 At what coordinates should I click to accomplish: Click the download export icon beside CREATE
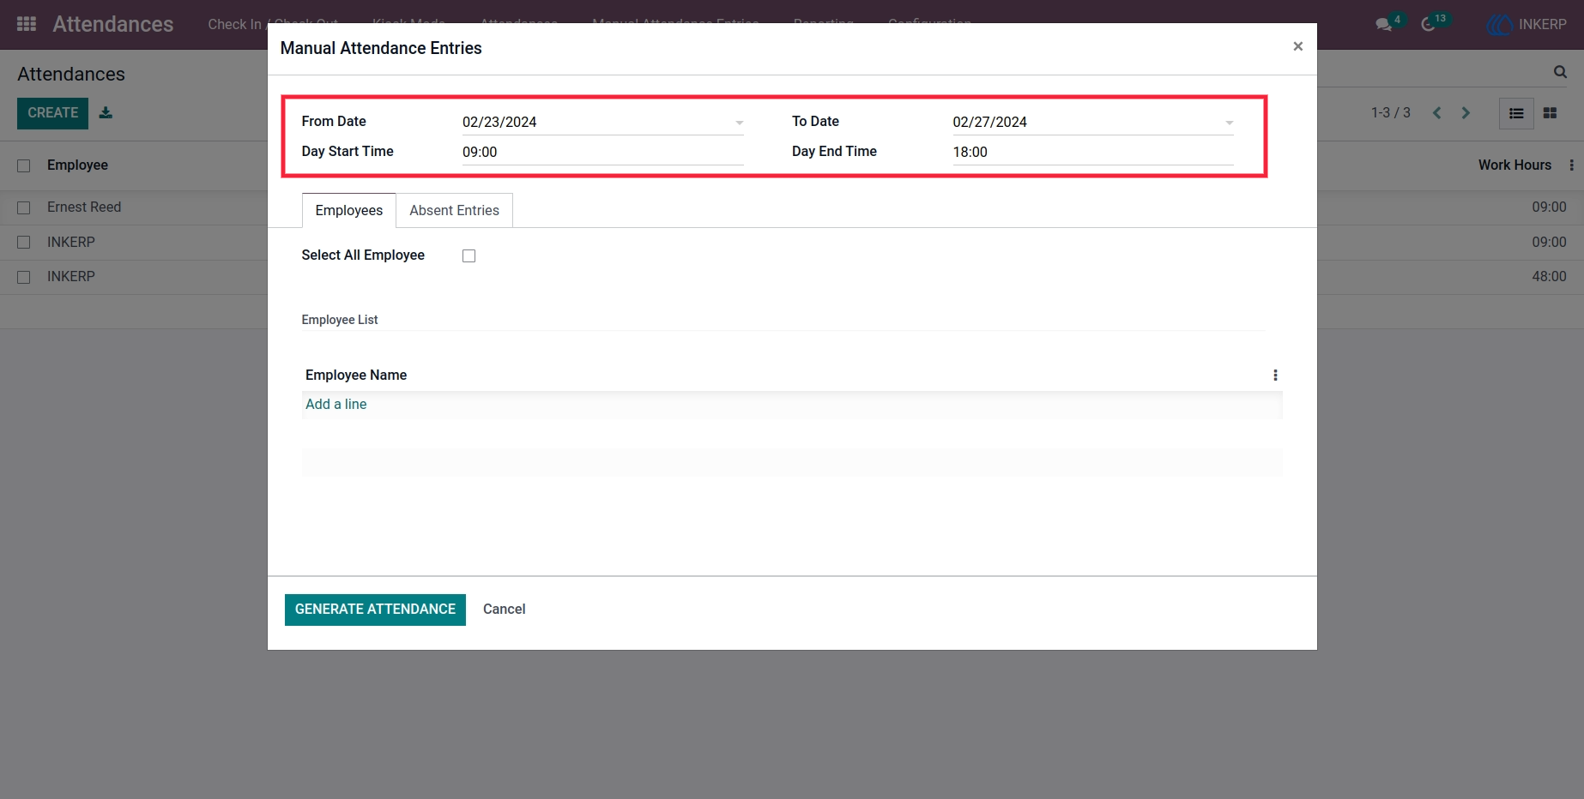point(106,112)
